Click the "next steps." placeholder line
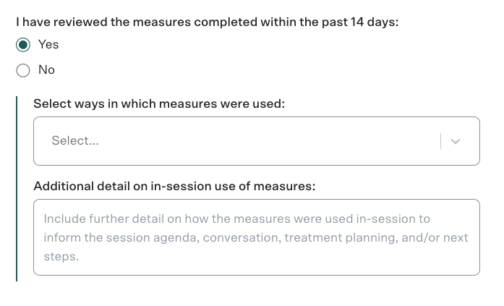Screen dimensions: 504x306 [x=61, y=256]
